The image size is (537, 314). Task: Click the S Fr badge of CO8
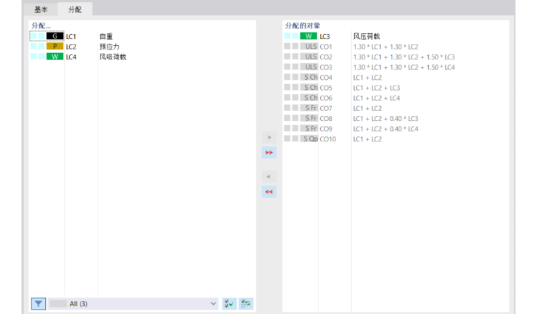click(309, 118)
